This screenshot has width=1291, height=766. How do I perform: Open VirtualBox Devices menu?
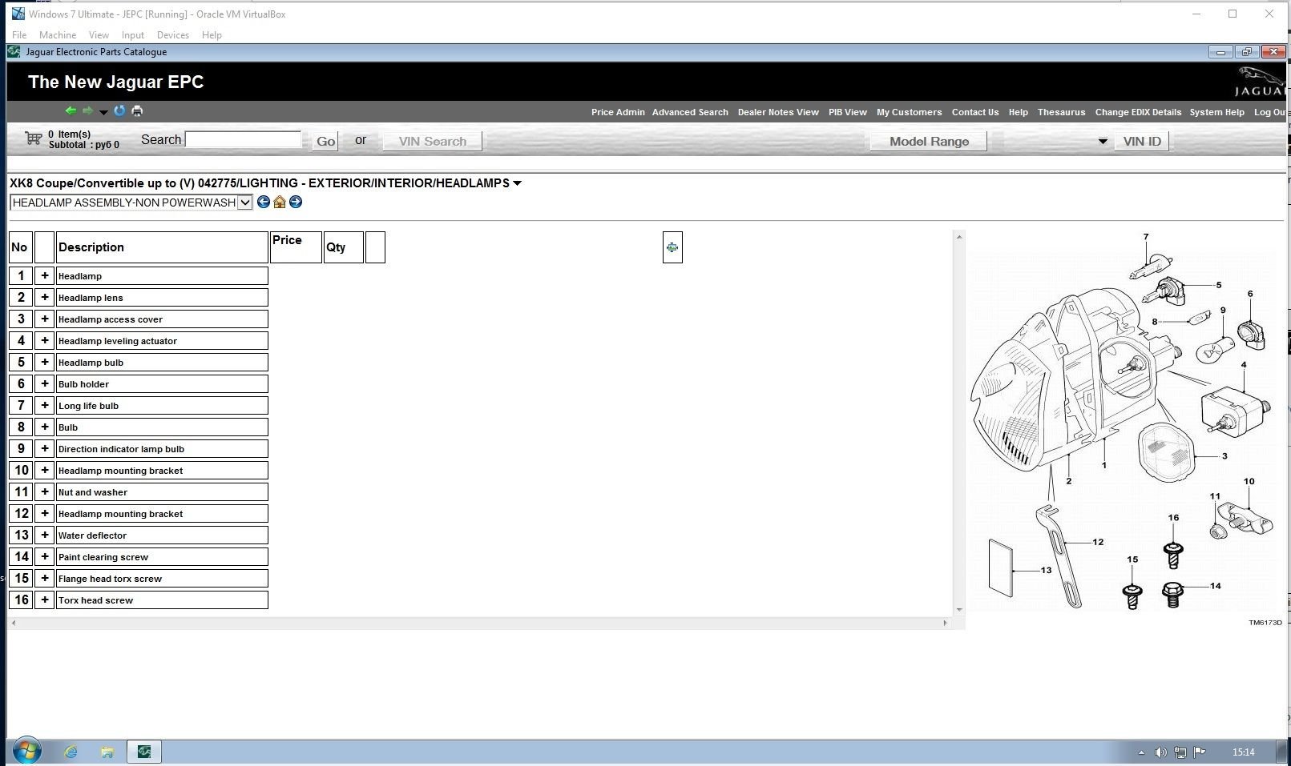pos(172,35)
